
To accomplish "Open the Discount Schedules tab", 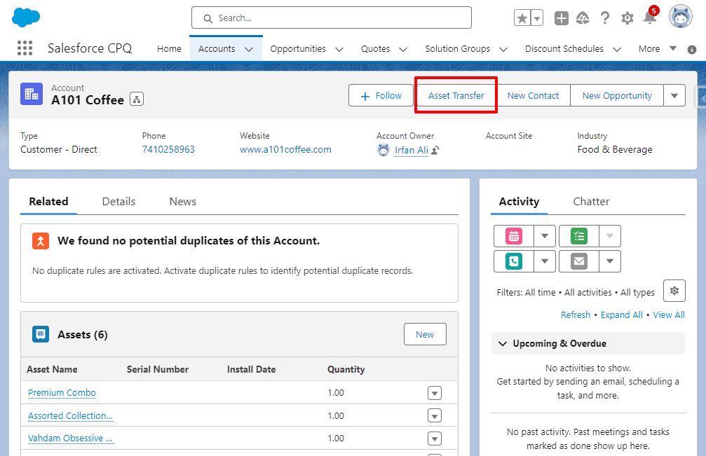I will click(564, 48).
